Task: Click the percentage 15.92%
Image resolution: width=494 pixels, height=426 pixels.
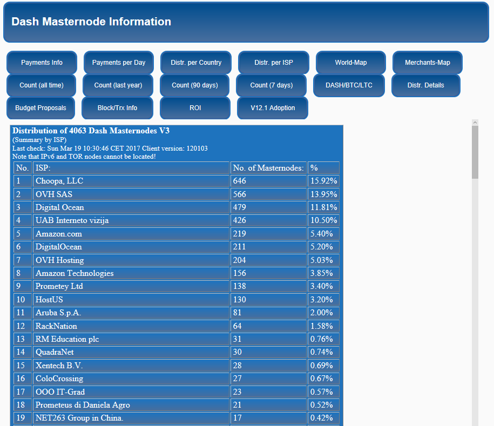Action: (323, 181)
